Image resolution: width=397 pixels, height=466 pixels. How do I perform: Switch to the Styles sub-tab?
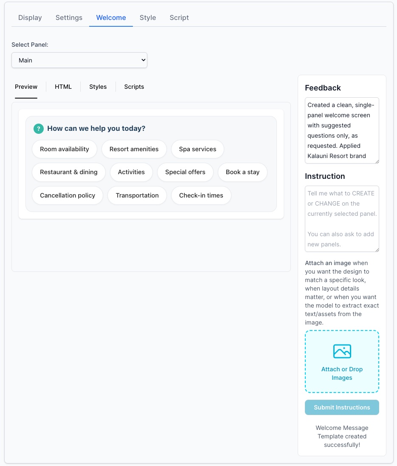point(98,87)
